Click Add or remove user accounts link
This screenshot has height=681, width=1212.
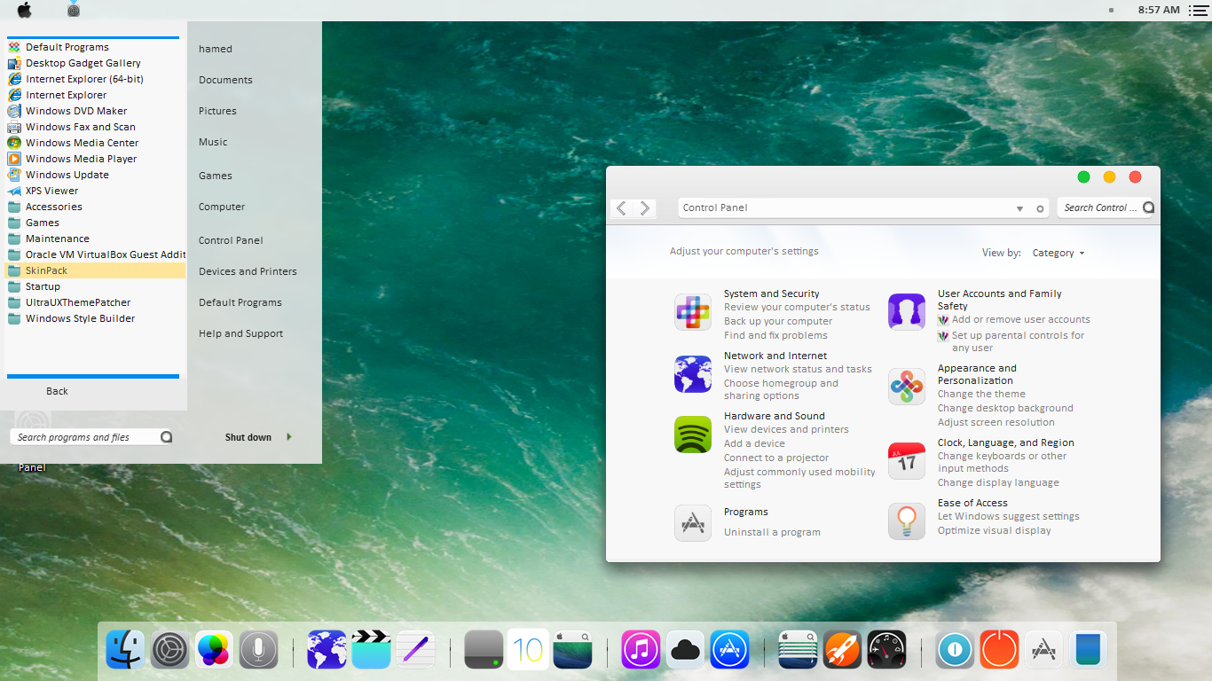tap(1021, 319)
